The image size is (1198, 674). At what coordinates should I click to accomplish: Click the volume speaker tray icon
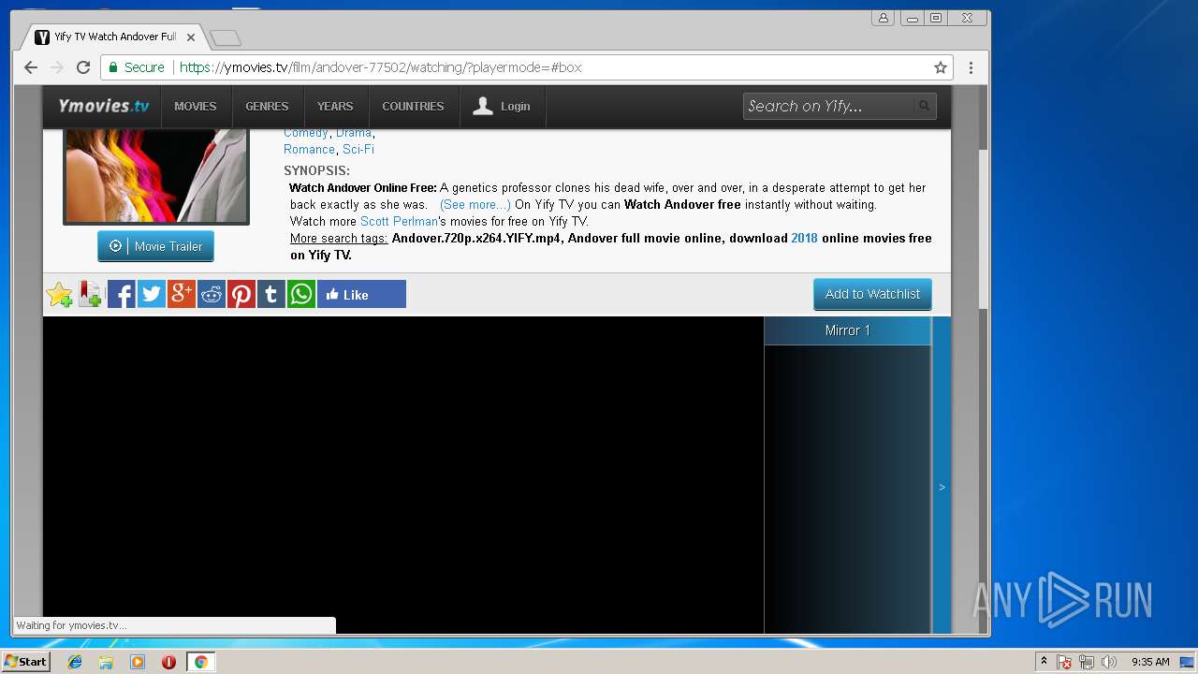click(1109, 662)
